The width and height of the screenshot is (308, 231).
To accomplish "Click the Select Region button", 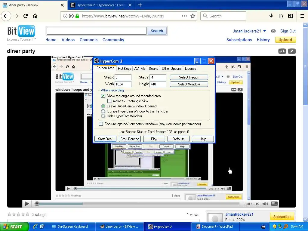I will (189, 77).
